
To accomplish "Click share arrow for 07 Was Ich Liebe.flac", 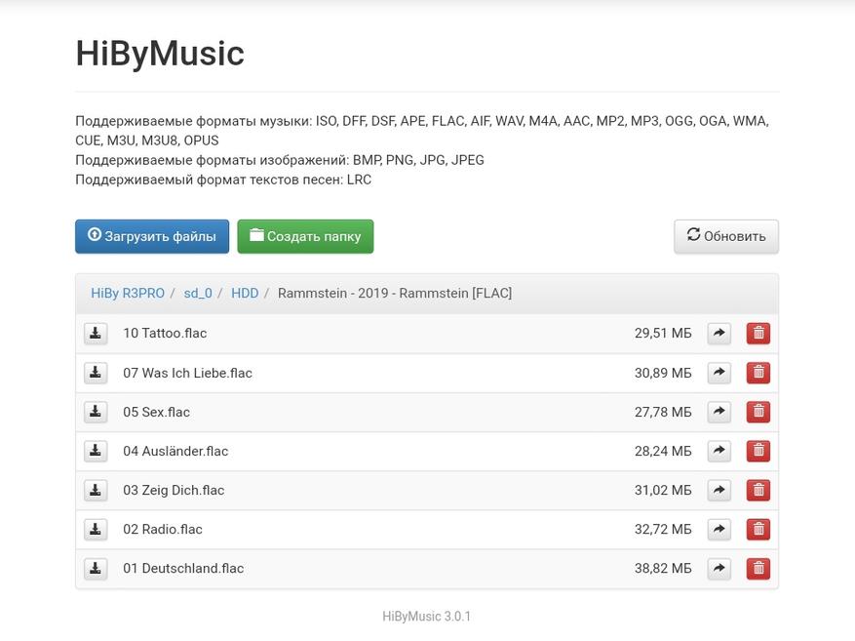I will tap(719, 373).
